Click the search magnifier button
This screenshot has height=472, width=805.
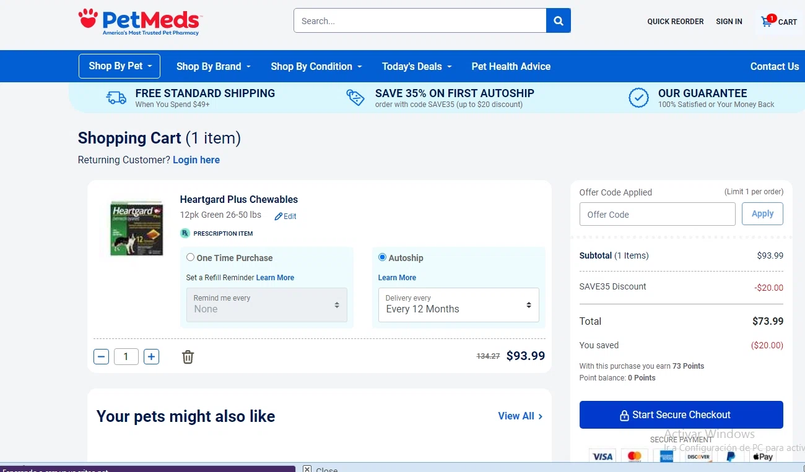(x=558, y=21)
